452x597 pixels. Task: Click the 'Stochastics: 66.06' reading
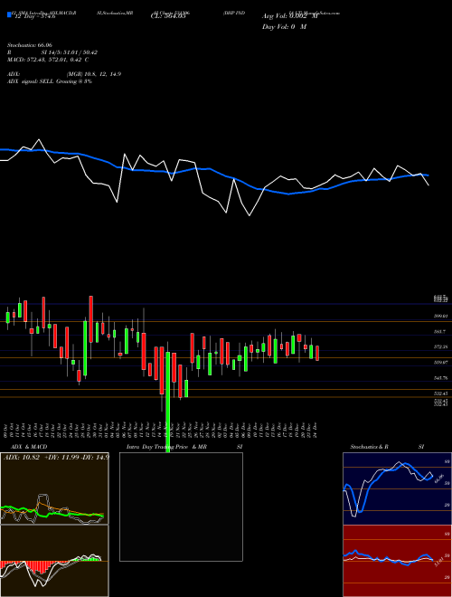[x=30, y=45]
